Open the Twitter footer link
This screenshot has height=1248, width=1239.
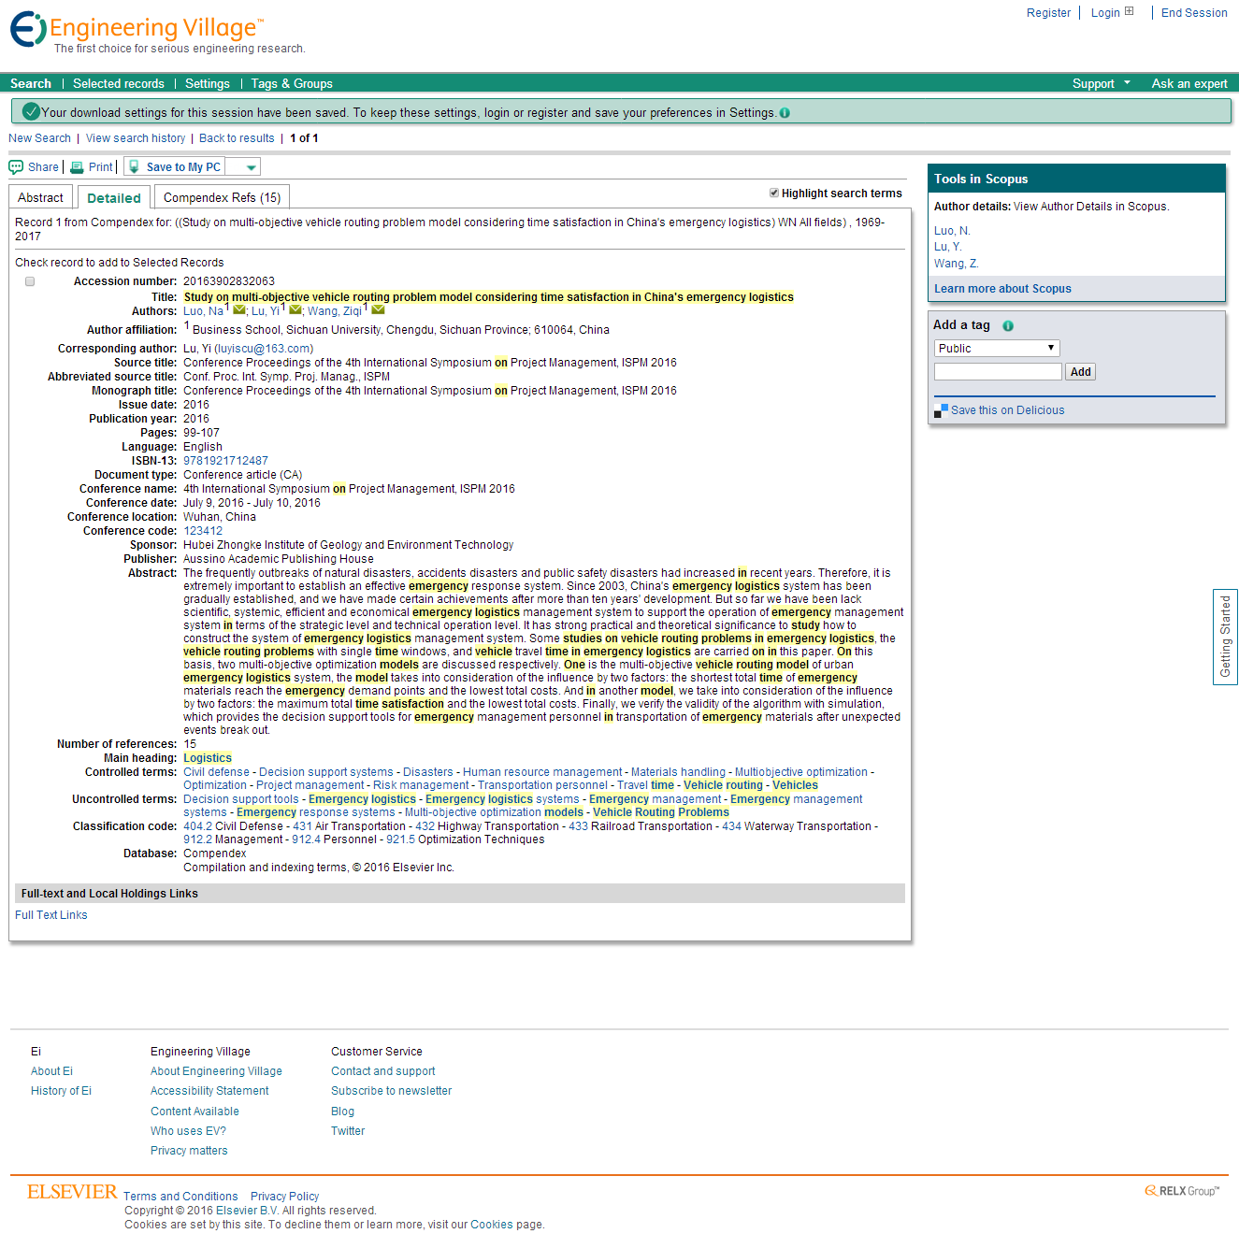point(348,1131)
